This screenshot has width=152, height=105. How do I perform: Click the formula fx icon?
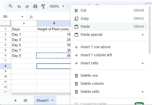pos(31,17)
